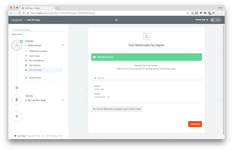Click the large plus circle to add step
Screen dimensions: 233x151
[17, 116]
